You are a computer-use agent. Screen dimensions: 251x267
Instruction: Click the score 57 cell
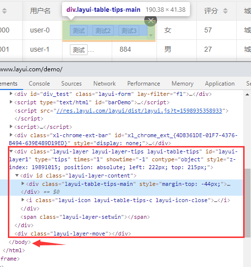tap(217, 30)
